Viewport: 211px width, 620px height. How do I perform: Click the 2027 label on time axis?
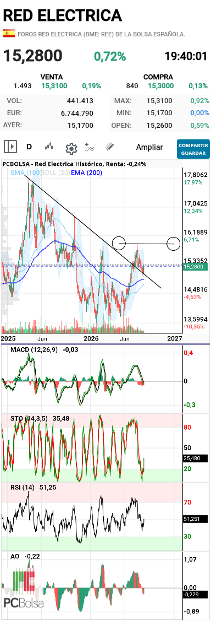click(x=175, y=338)
